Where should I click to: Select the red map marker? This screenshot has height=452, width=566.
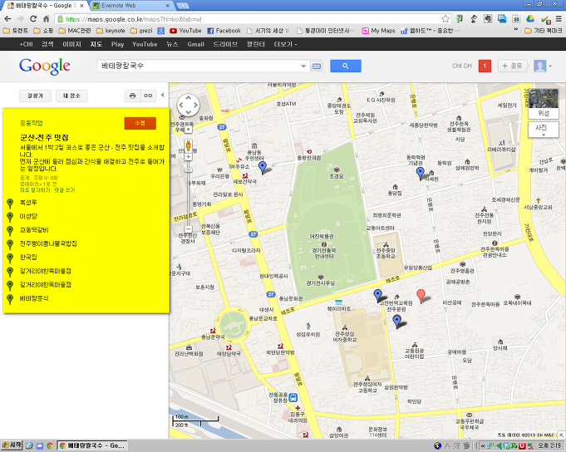click(421, 296)
